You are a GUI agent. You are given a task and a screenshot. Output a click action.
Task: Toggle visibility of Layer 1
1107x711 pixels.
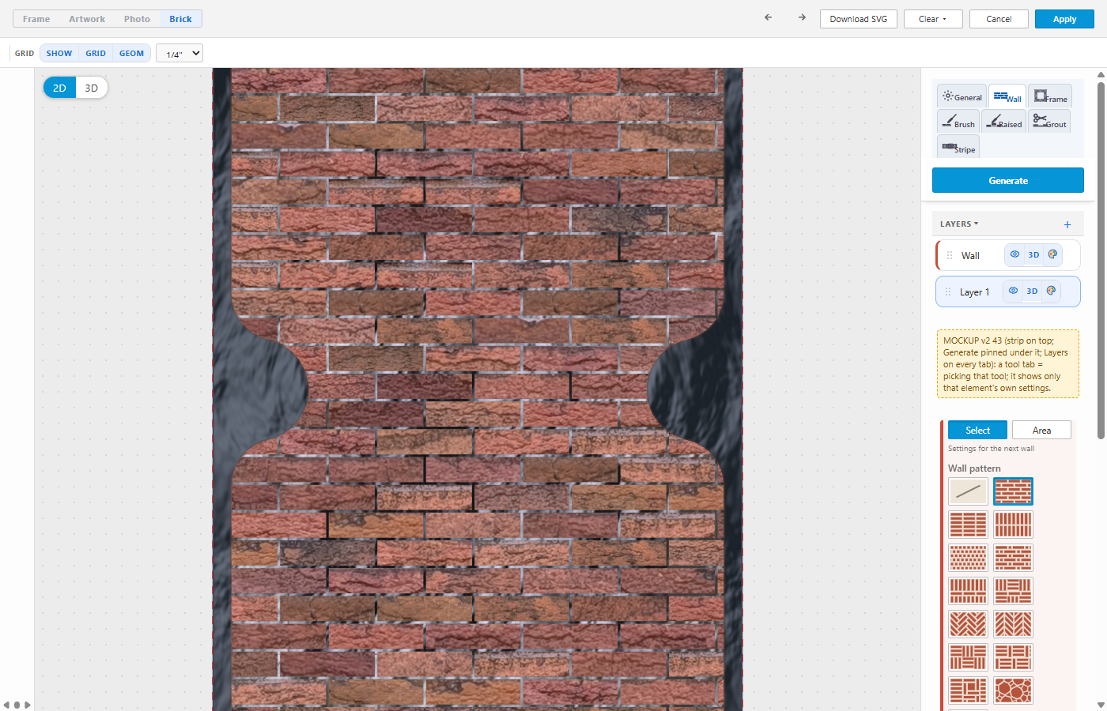pyautogui.click(x=1014, y=291)
